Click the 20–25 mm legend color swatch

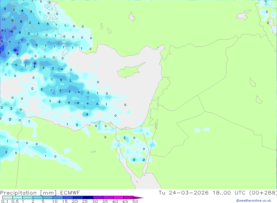[x=78, y=197]
